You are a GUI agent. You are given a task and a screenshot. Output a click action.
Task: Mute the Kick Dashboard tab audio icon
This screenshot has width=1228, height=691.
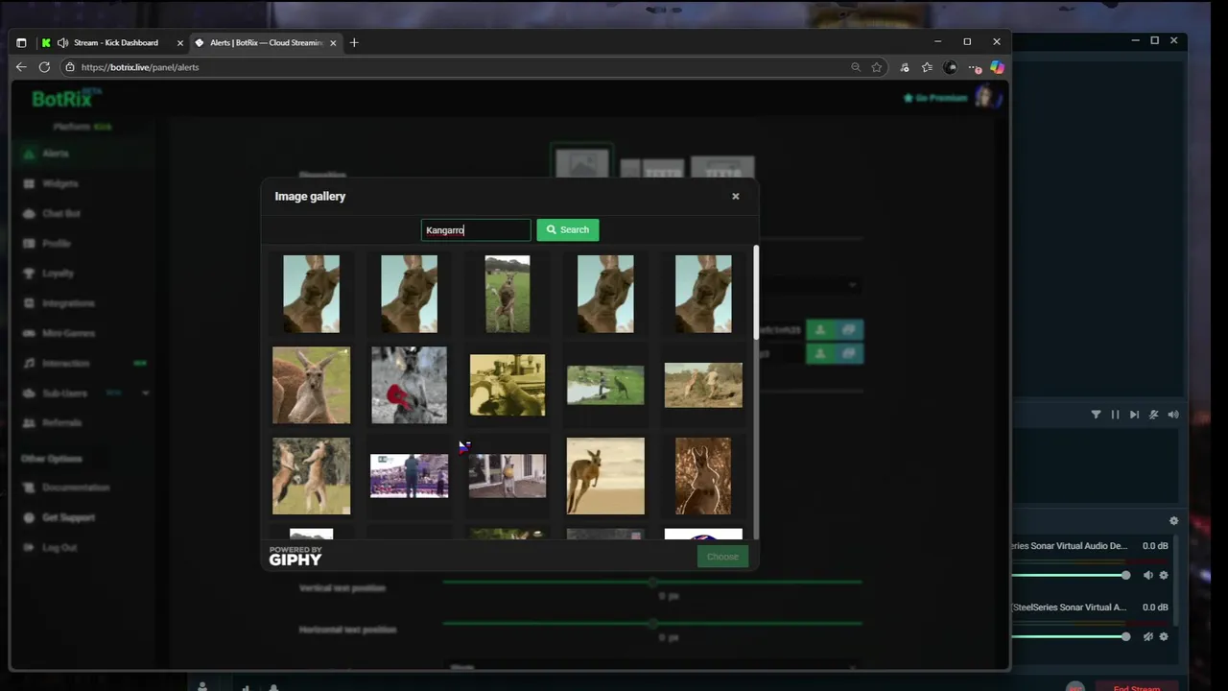coord(62,42)
